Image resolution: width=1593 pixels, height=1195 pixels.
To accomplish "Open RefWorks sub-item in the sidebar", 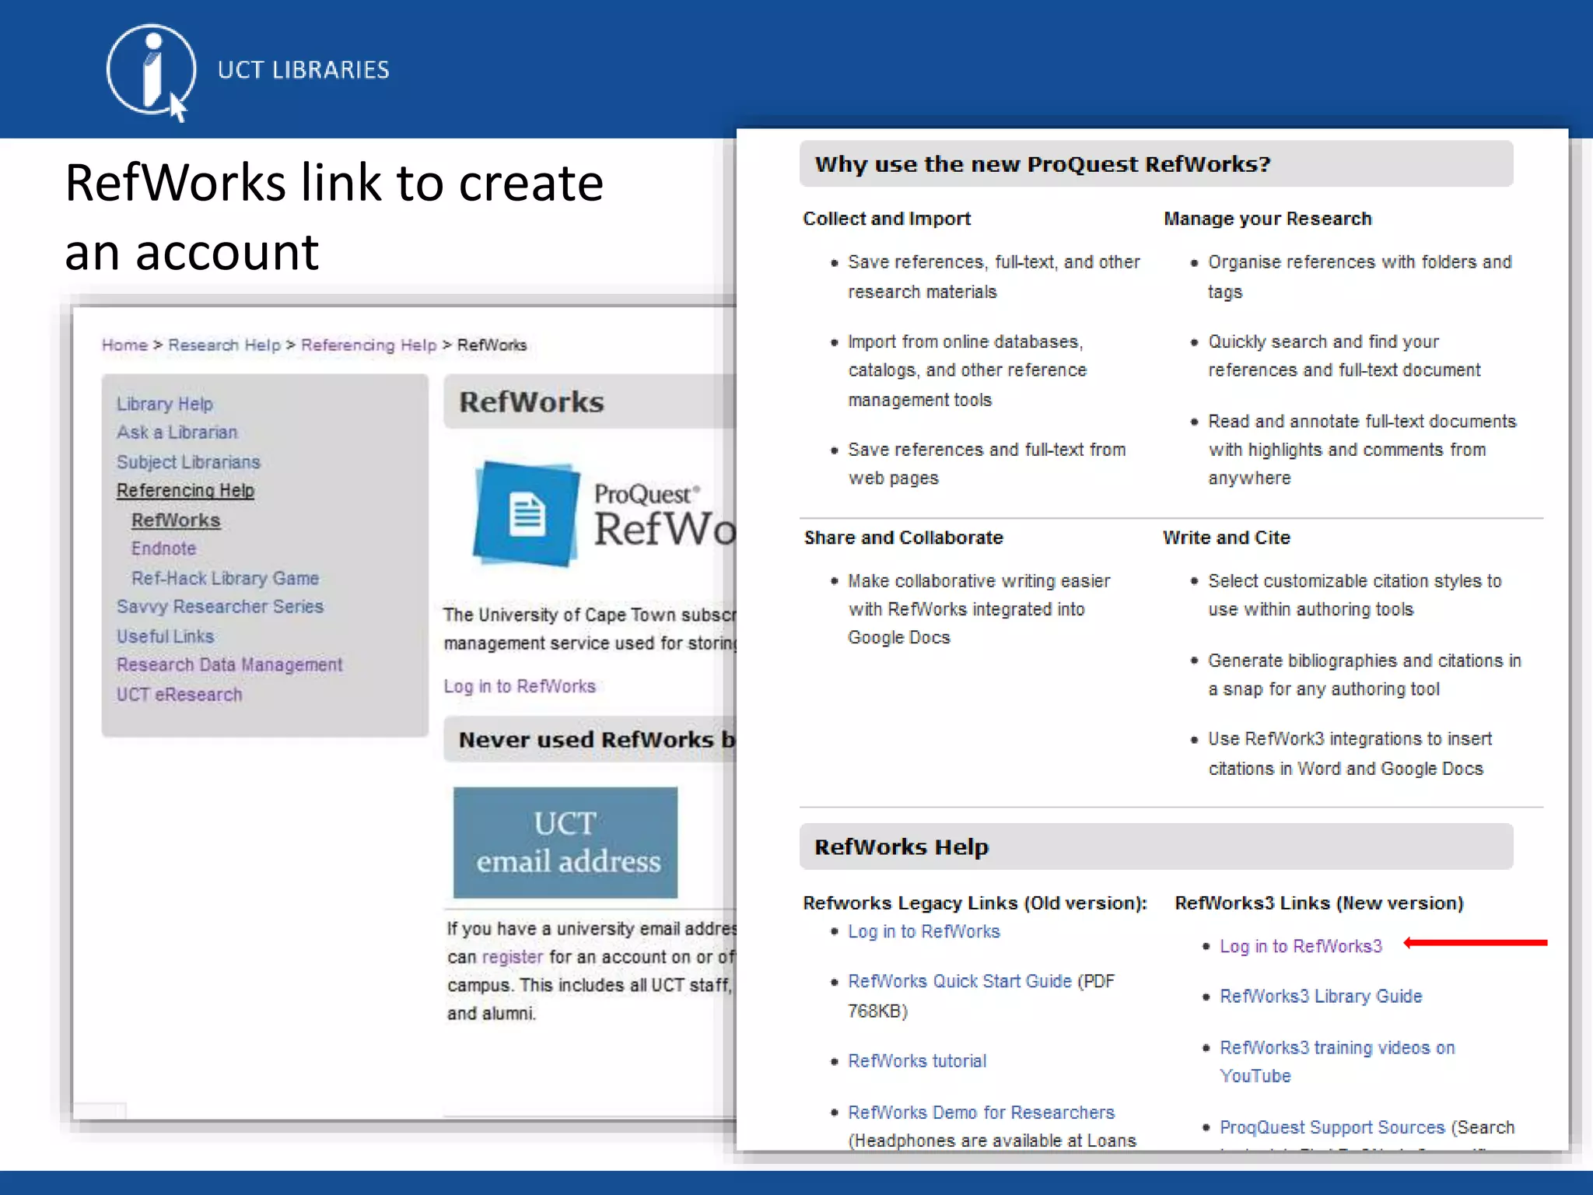I will (x=176, y=520).
